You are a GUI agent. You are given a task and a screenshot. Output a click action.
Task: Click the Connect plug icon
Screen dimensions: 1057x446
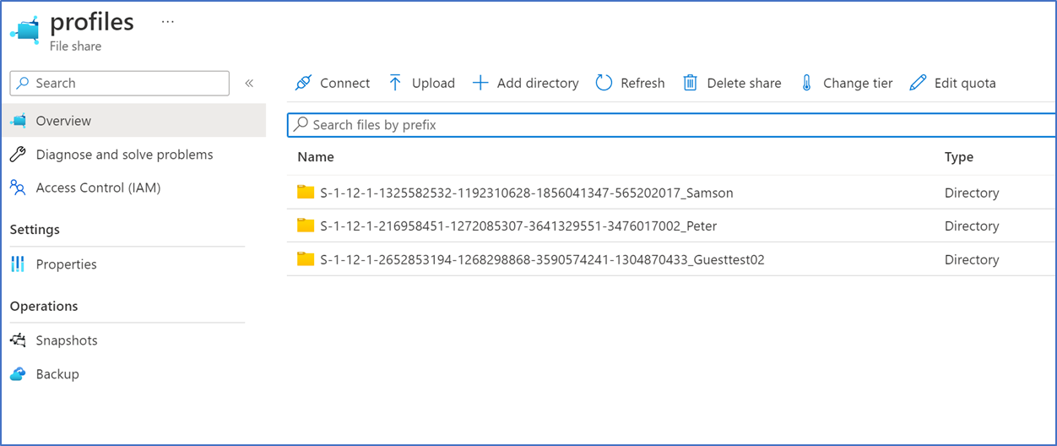[303, 83]
